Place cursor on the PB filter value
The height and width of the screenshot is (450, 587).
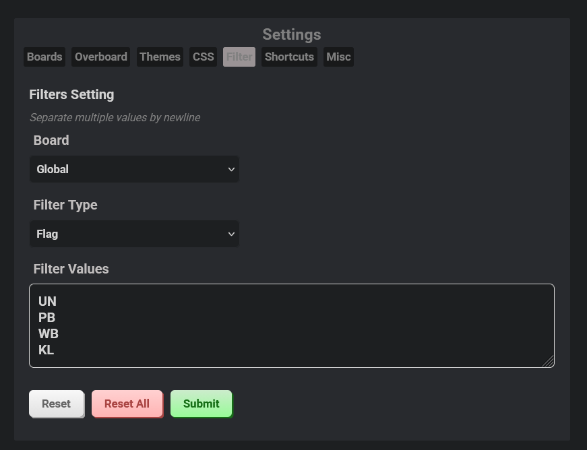click(x=47, y=317)
